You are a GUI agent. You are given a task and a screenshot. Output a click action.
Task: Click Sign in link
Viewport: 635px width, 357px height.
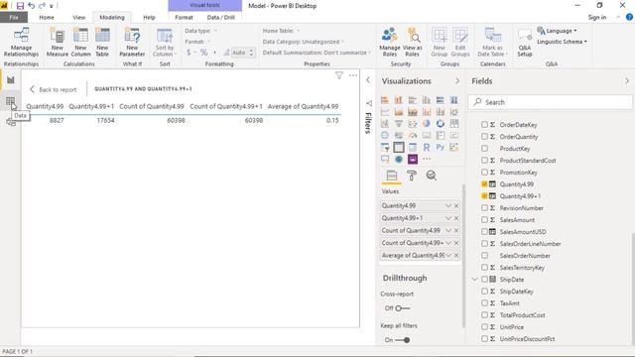point(597,17)
